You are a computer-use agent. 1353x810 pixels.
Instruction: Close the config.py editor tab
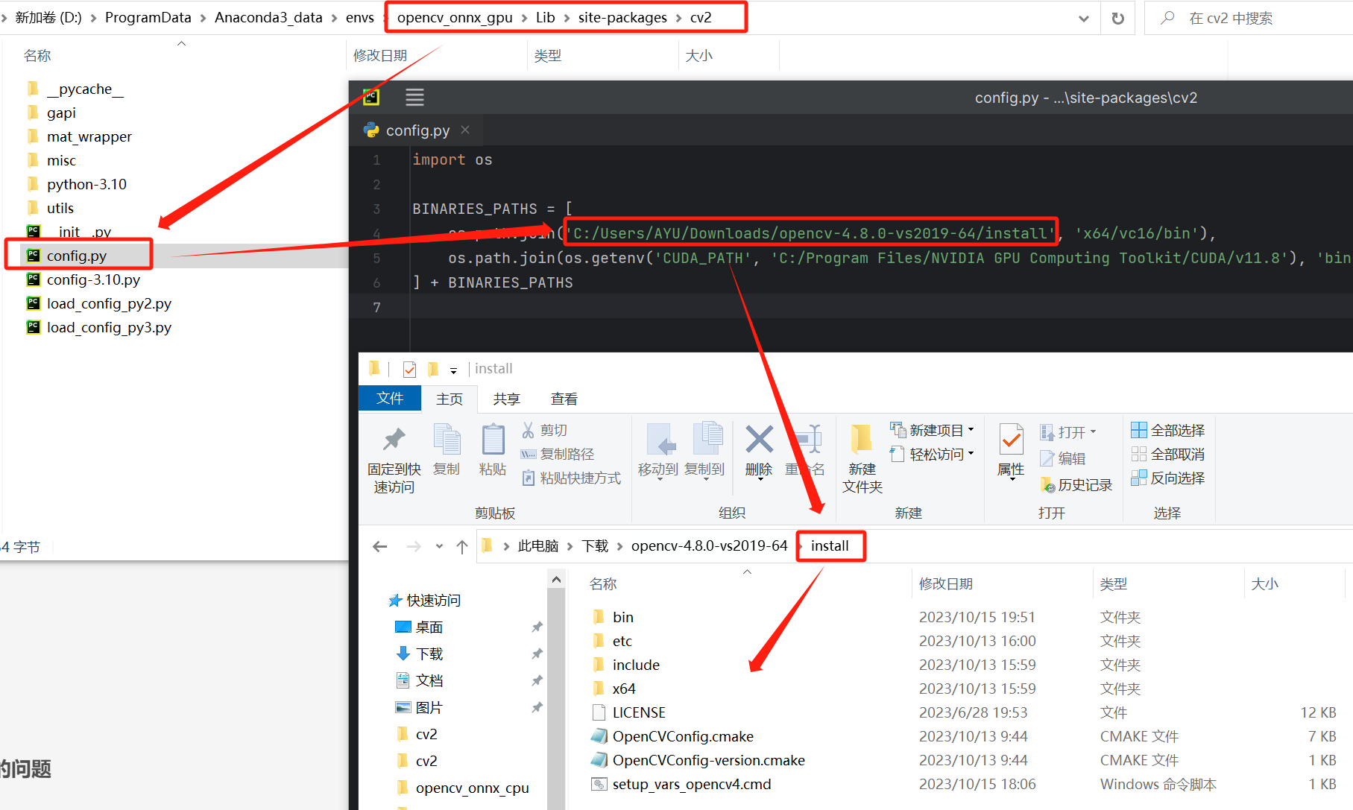click(x=465, y=130)
